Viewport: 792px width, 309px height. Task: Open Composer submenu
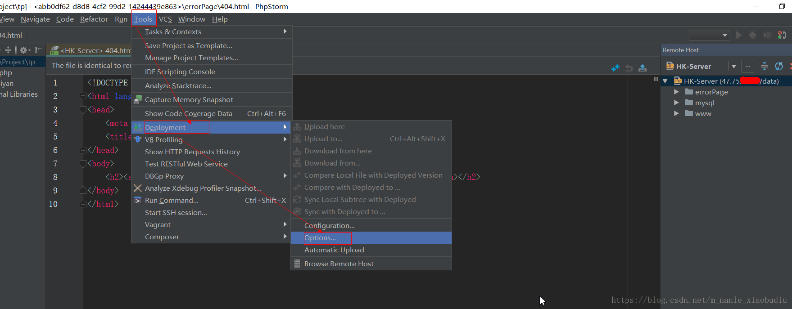pyautogui.click(x=212, y=237)
